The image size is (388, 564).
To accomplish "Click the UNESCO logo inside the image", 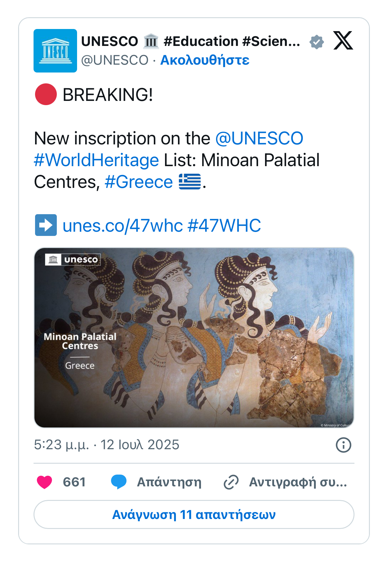I will (73, 259).
